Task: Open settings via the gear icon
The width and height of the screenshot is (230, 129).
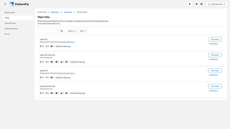Action: coord(197,4)
